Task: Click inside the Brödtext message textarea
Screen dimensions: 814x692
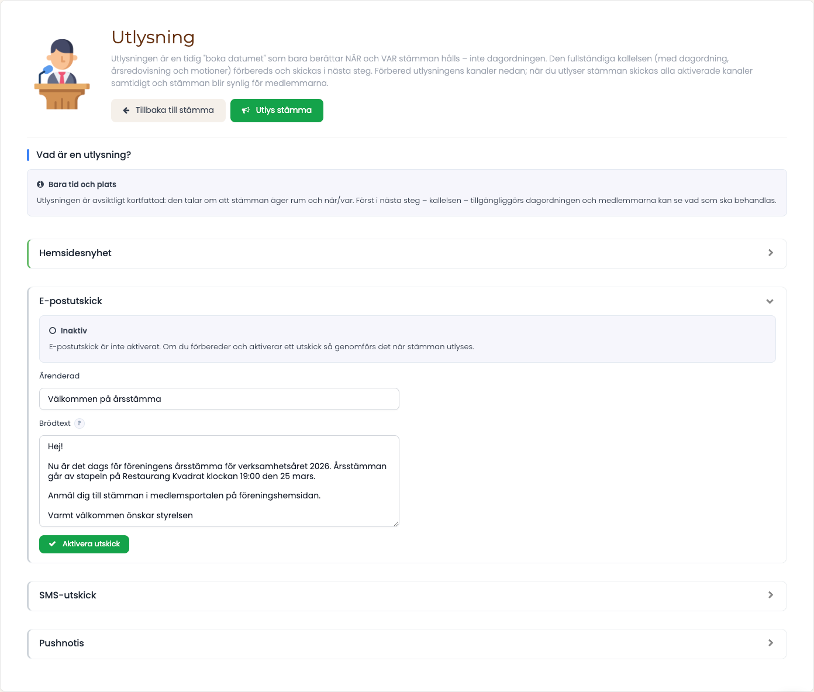Action: click(x=219, y=481)
